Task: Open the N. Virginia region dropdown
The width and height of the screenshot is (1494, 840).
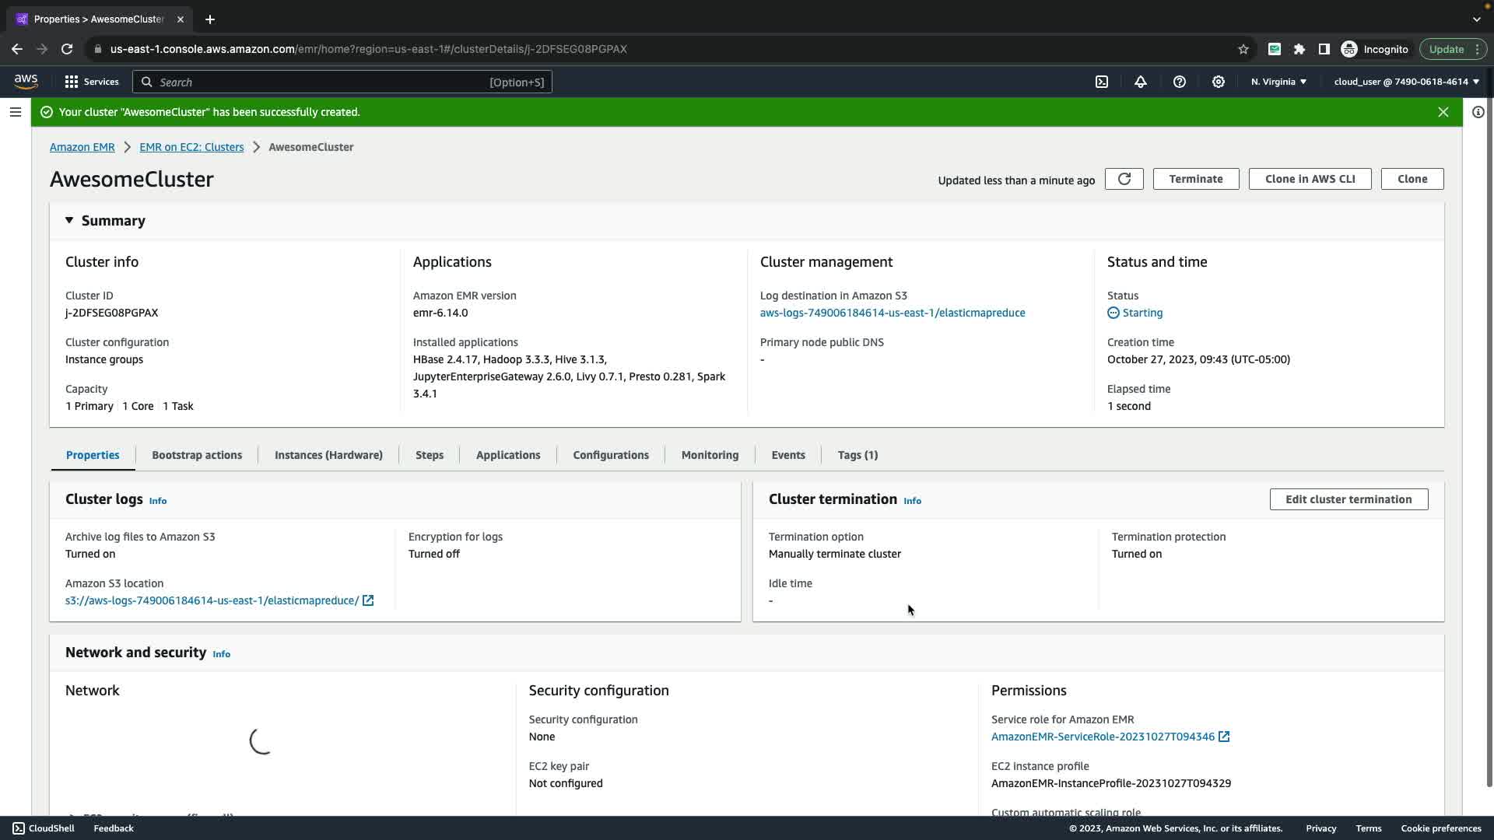Action: [1278, 82]
